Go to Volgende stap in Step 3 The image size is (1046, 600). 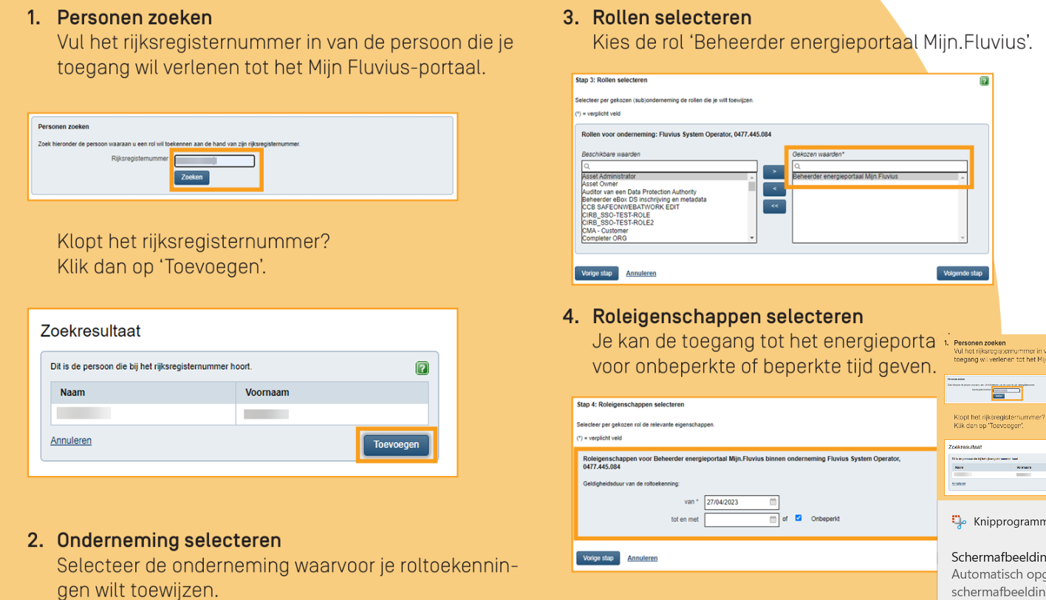click(x=963, y=273)
